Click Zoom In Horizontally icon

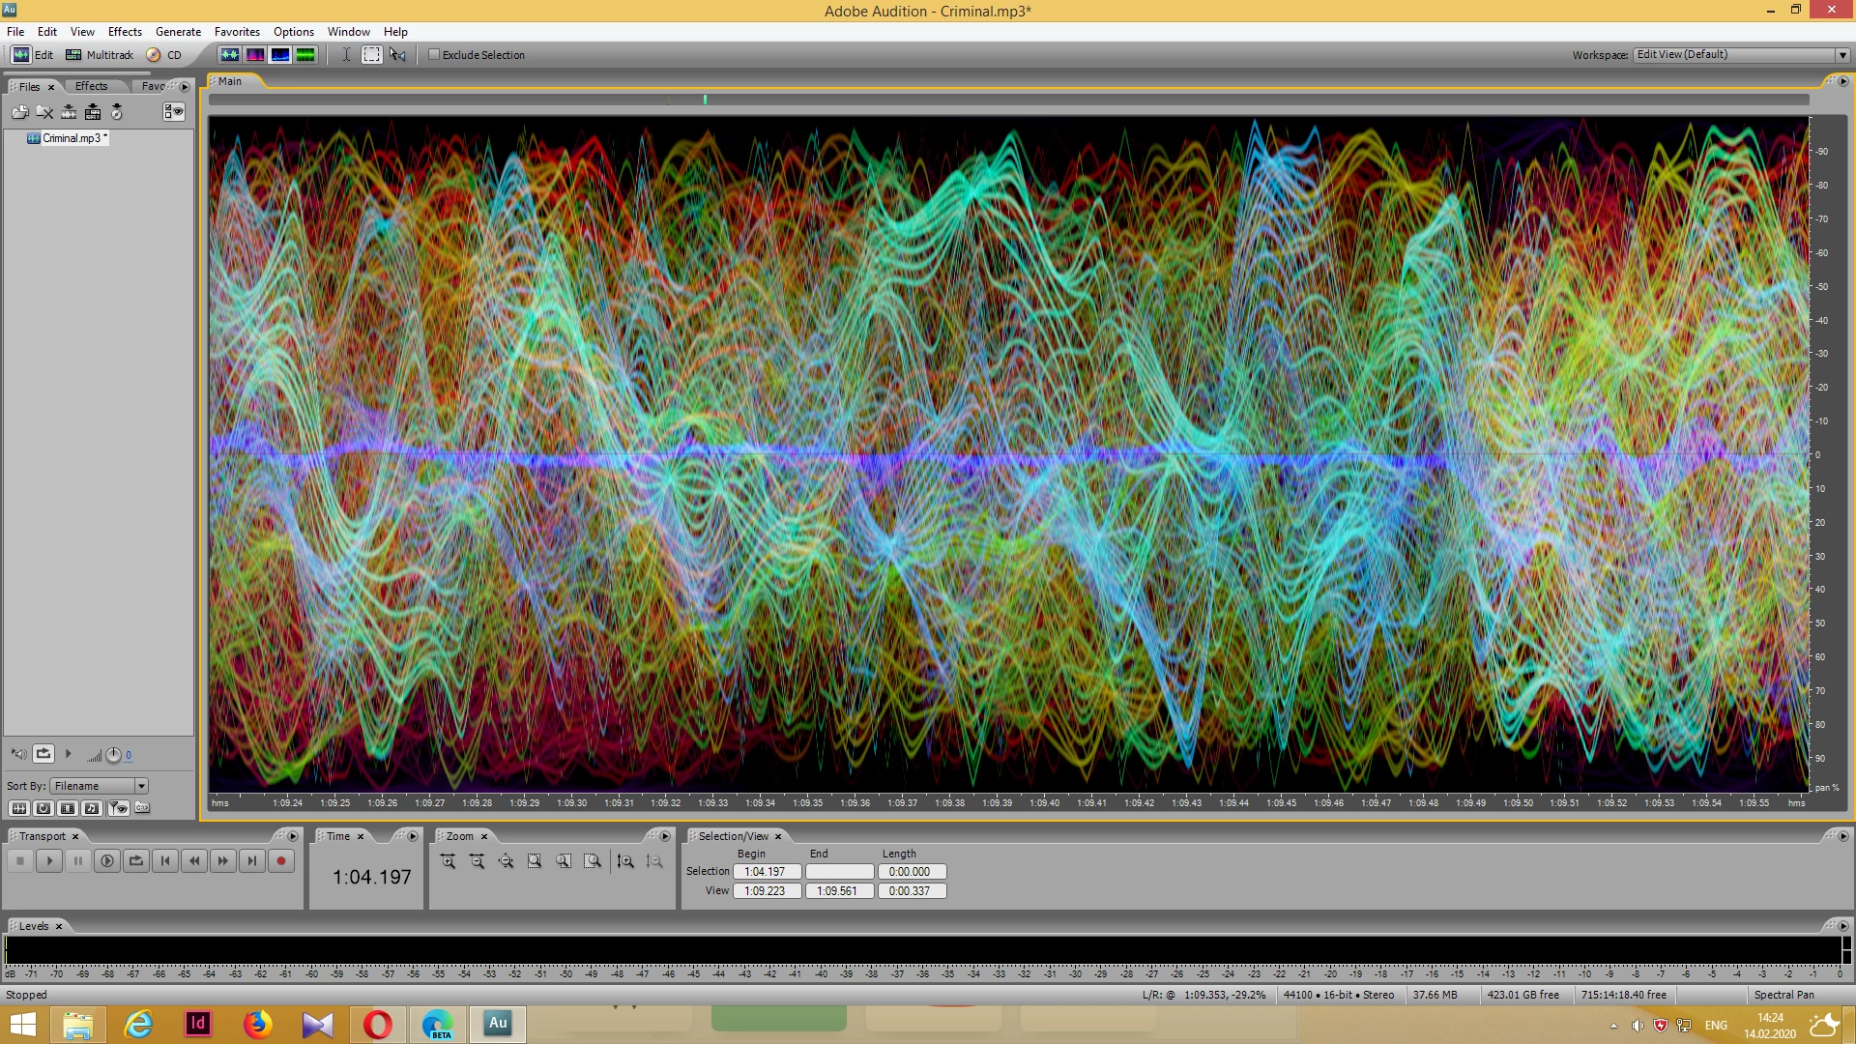(x=448, y=861)
